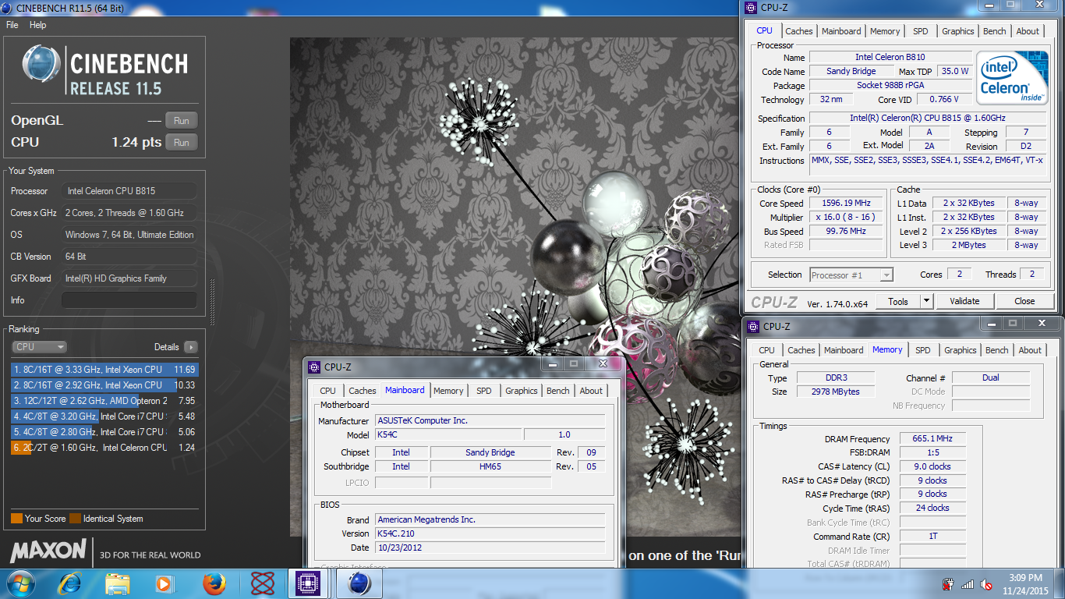This screenshot has height=599, width=1065.
Task: Open the Help menu in Cinebench
Action: (38, 25)
